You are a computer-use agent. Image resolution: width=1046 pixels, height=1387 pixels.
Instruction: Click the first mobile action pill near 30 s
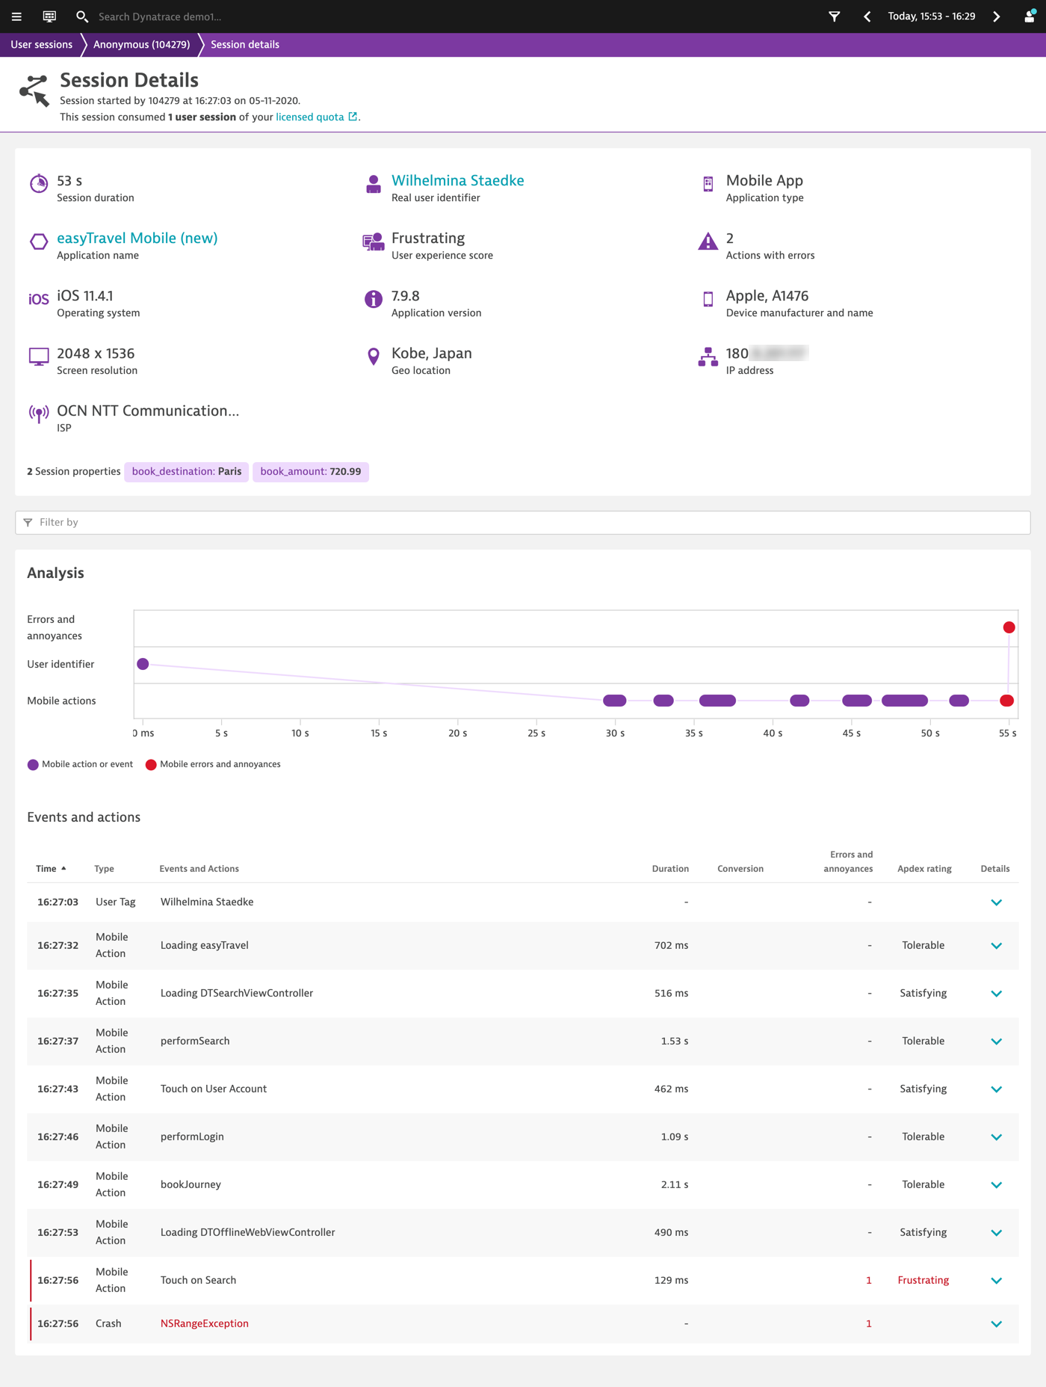pyautogui.click(x=615, y=701)
